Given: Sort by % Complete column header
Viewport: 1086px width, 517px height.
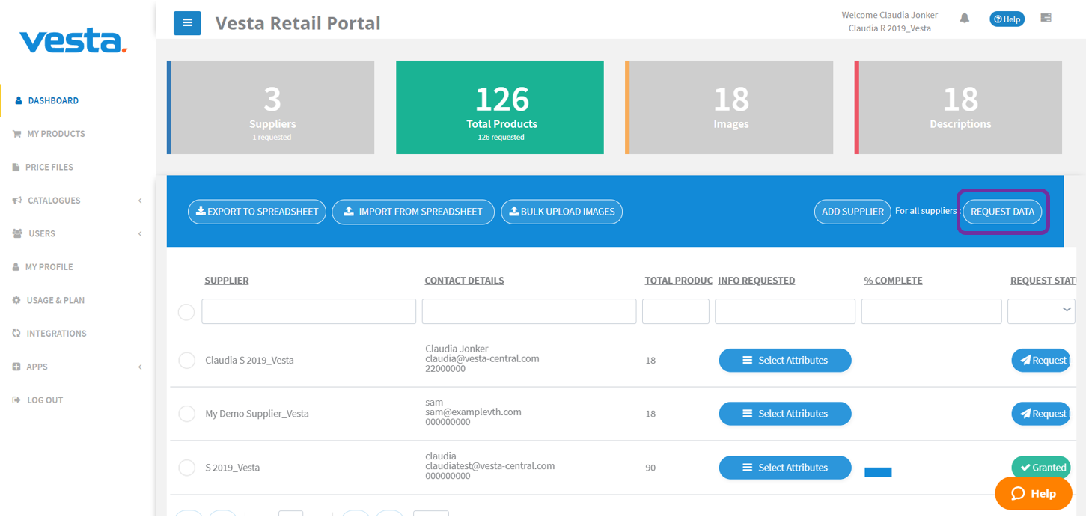Looking at the screenshot, I should pyautogui.click(x=894, y=281).
